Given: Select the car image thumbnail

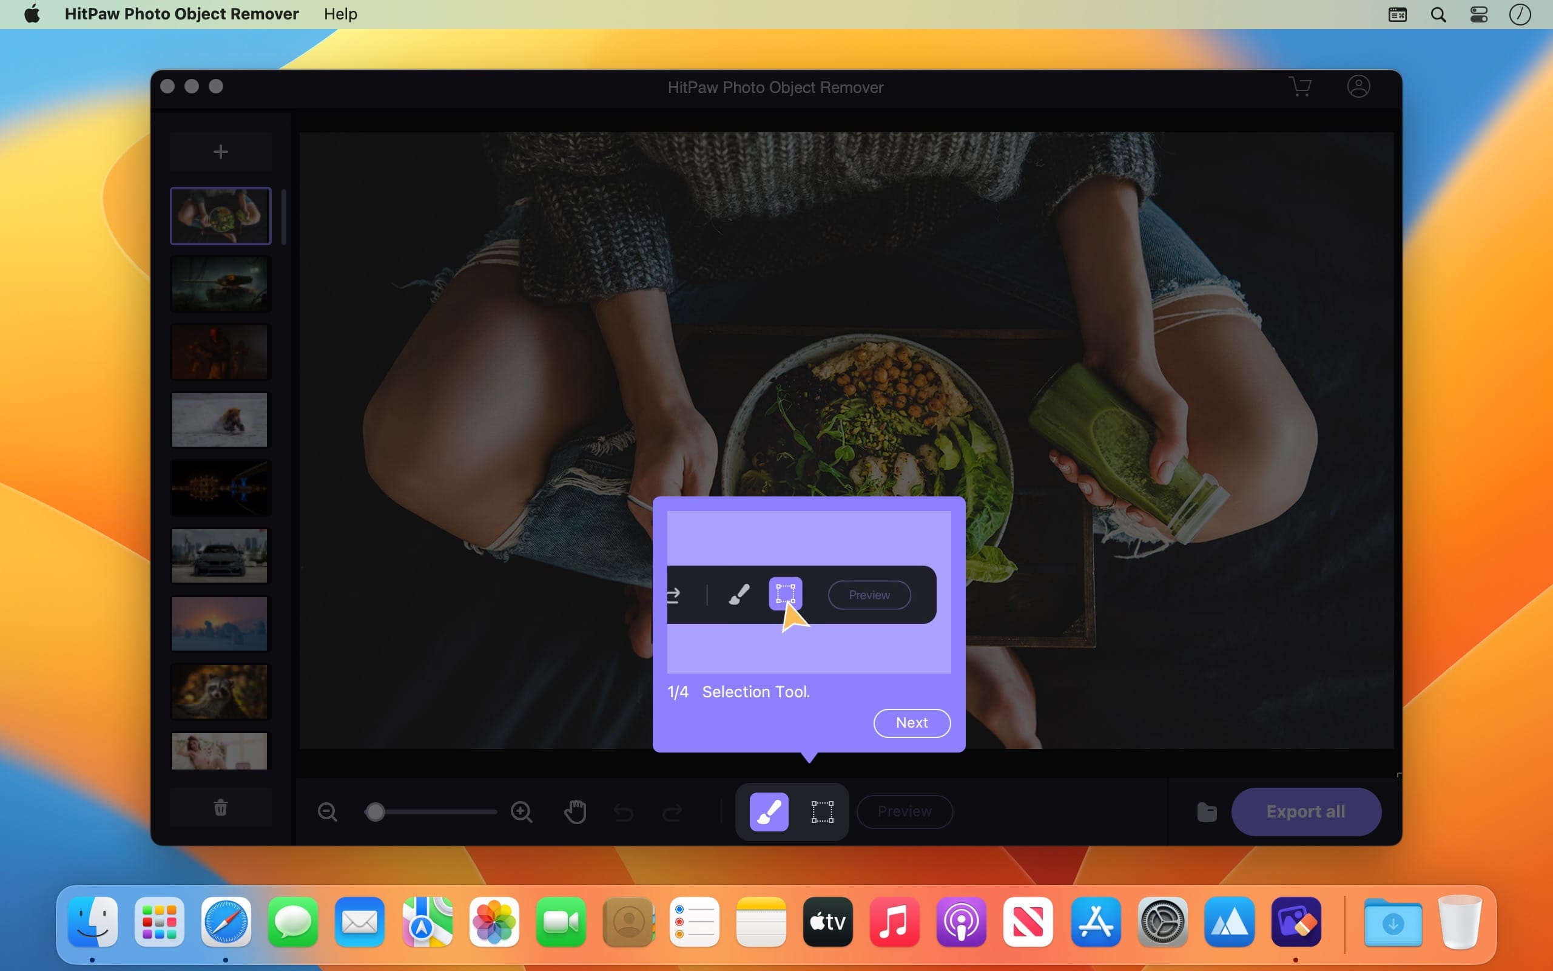Looking at the screenshot, I should click(x=219, y=556).
